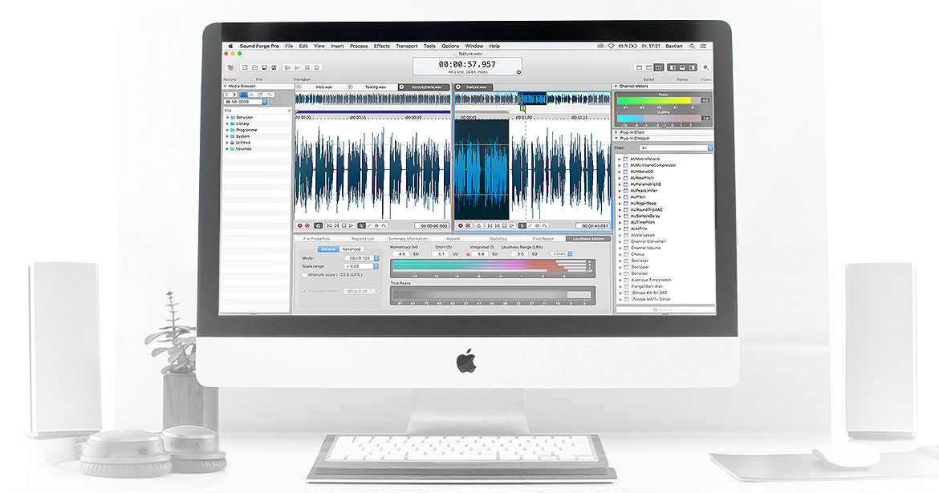Enable the Absolute scale (-23.0 LUFS) checkbox
Image resolution: width=939 pixels, height=493 pixels.
coord(303,273)
